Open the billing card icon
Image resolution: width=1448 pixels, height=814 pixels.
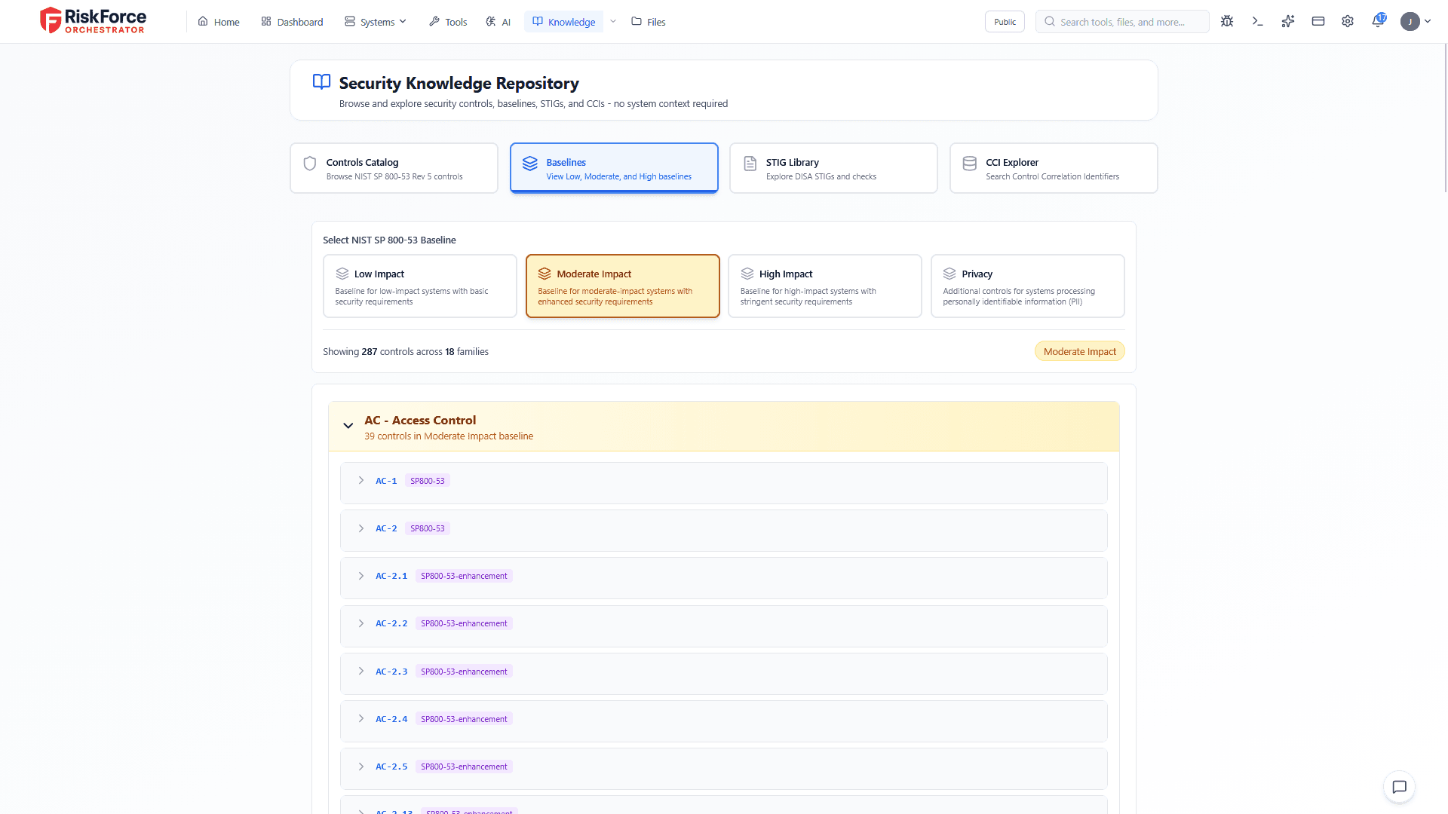(x=1318, y=21)
